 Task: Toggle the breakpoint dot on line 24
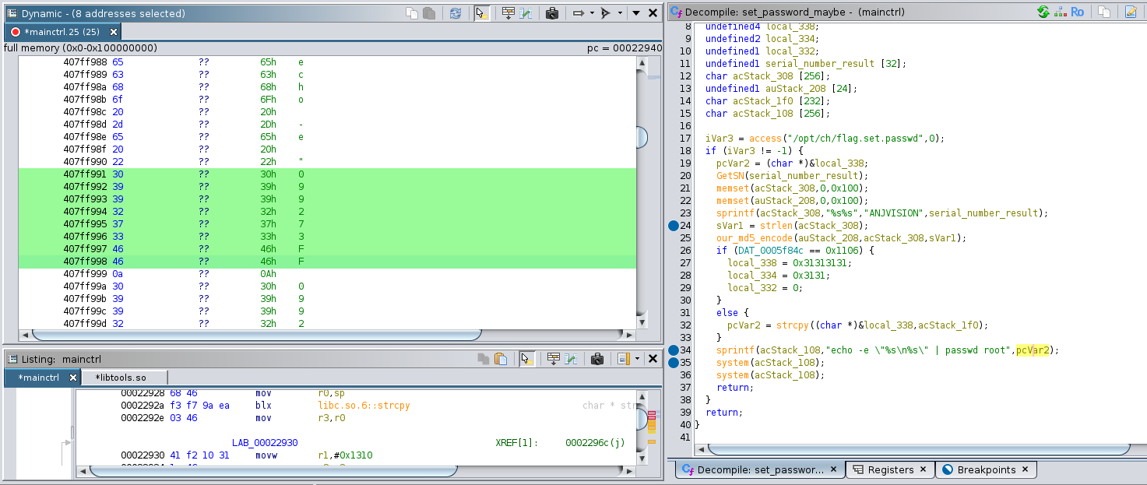[673, 226]
